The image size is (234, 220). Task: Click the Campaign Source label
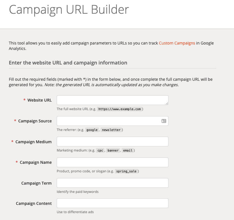[35, 121]
